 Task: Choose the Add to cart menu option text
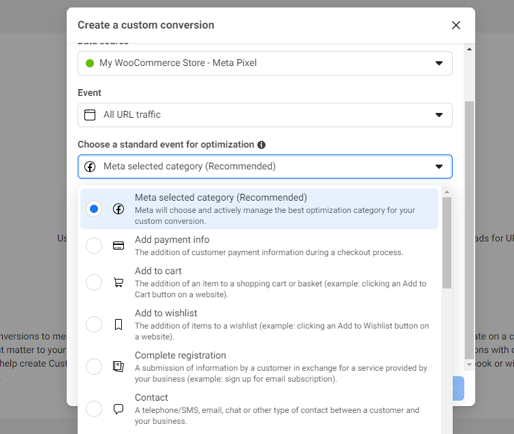tap(158, 271)
